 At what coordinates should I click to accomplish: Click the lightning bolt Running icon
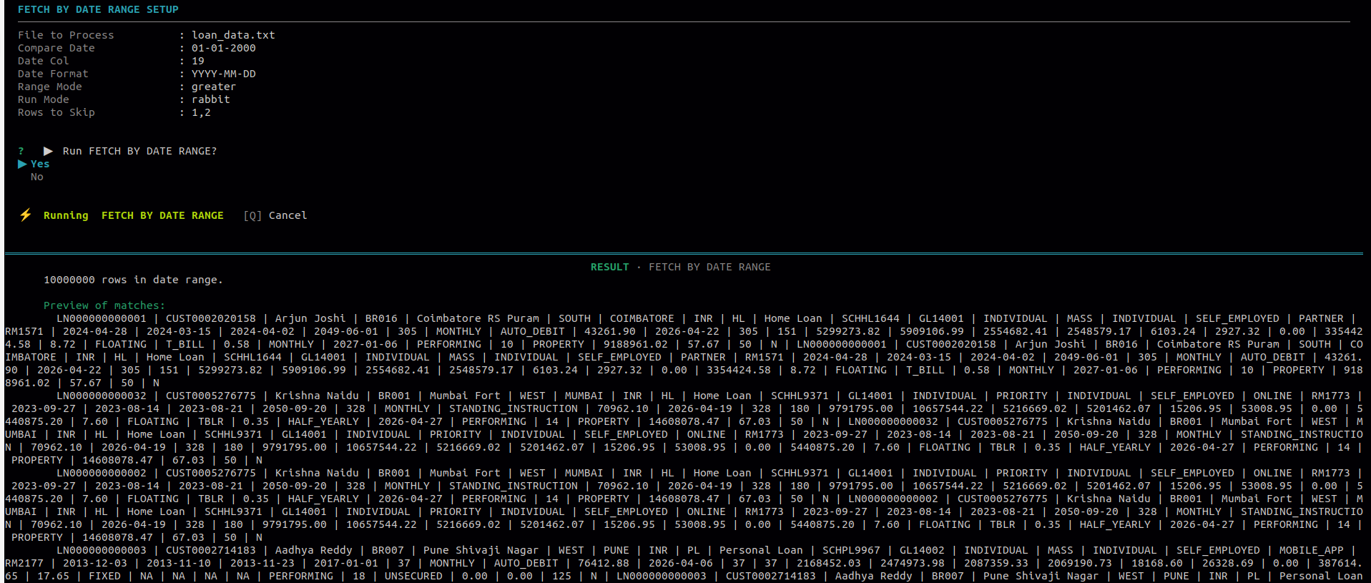[x=26, y=215]
